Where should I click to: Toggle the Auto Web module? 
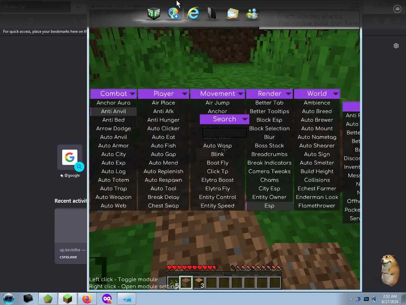pos(114,206)
